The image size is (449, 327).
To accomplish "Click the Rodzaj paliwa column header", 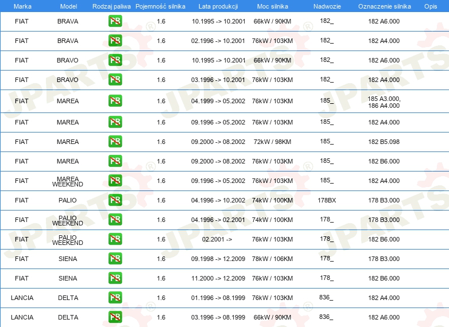I will point(111,6).
